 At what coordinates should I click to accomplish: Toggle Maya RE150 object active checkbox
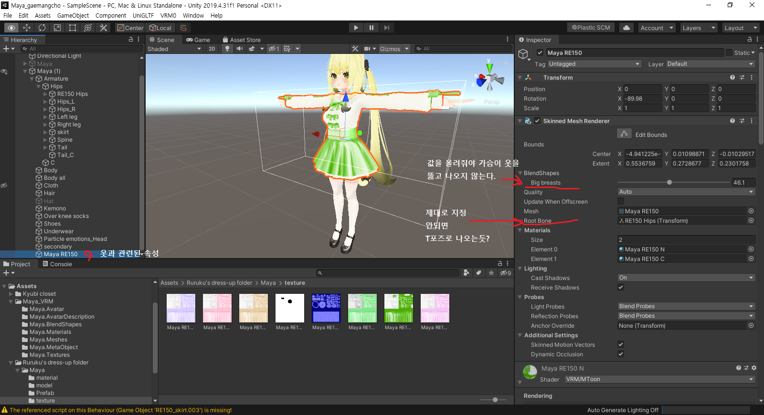click(540, 52)
